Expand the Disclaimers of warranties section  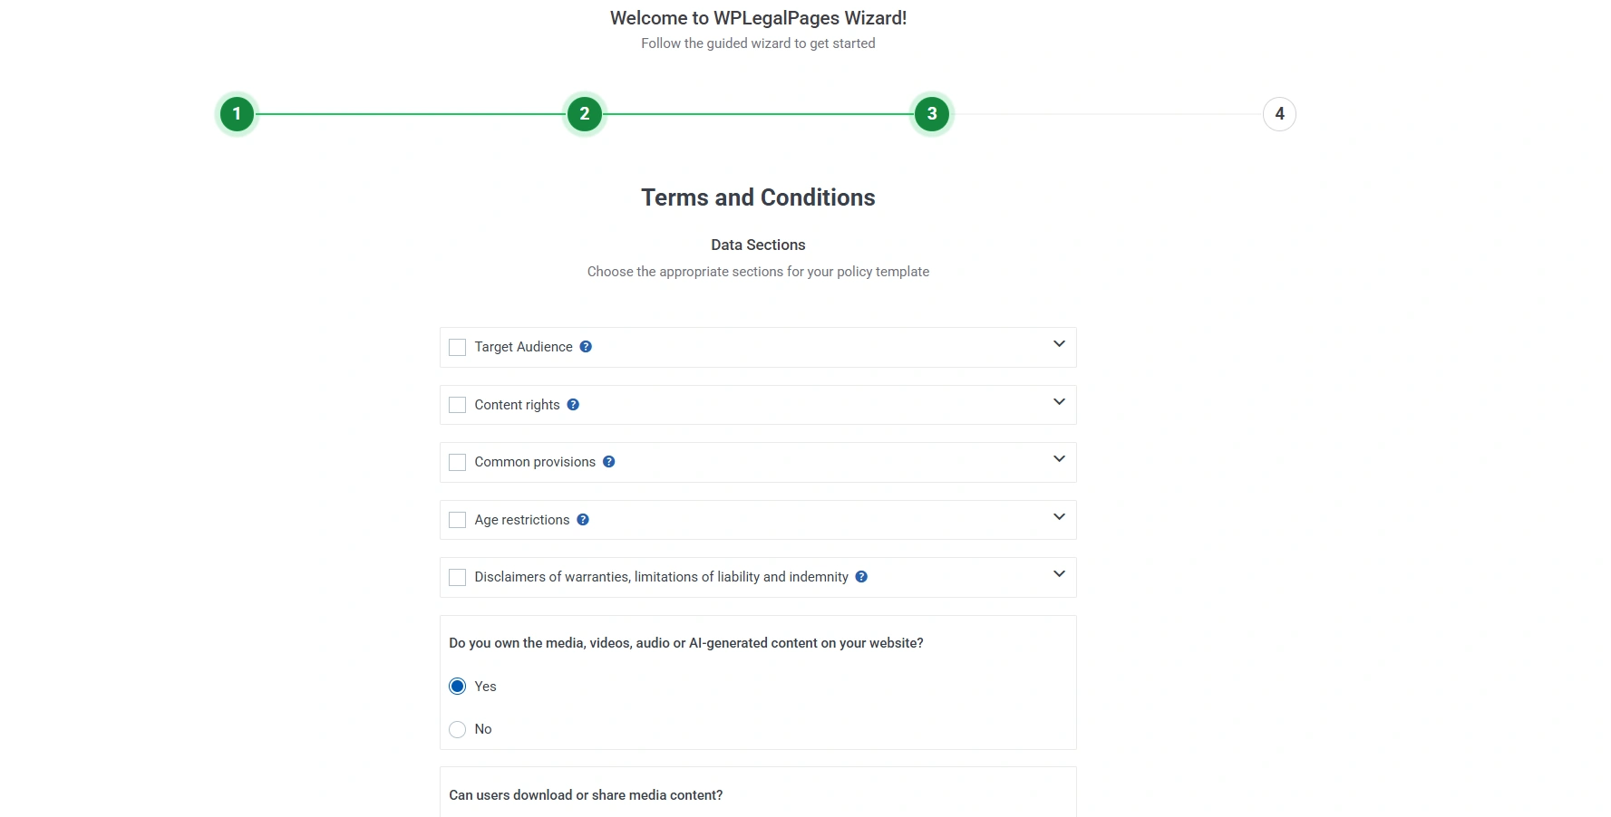pyautogui.click(x=1058, y=573)
